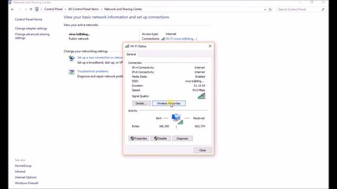Open Wireless Properties in Wi-Fi Status
Image resolution: width=337 pixels, height=189 pixels.
pos(169,103)
